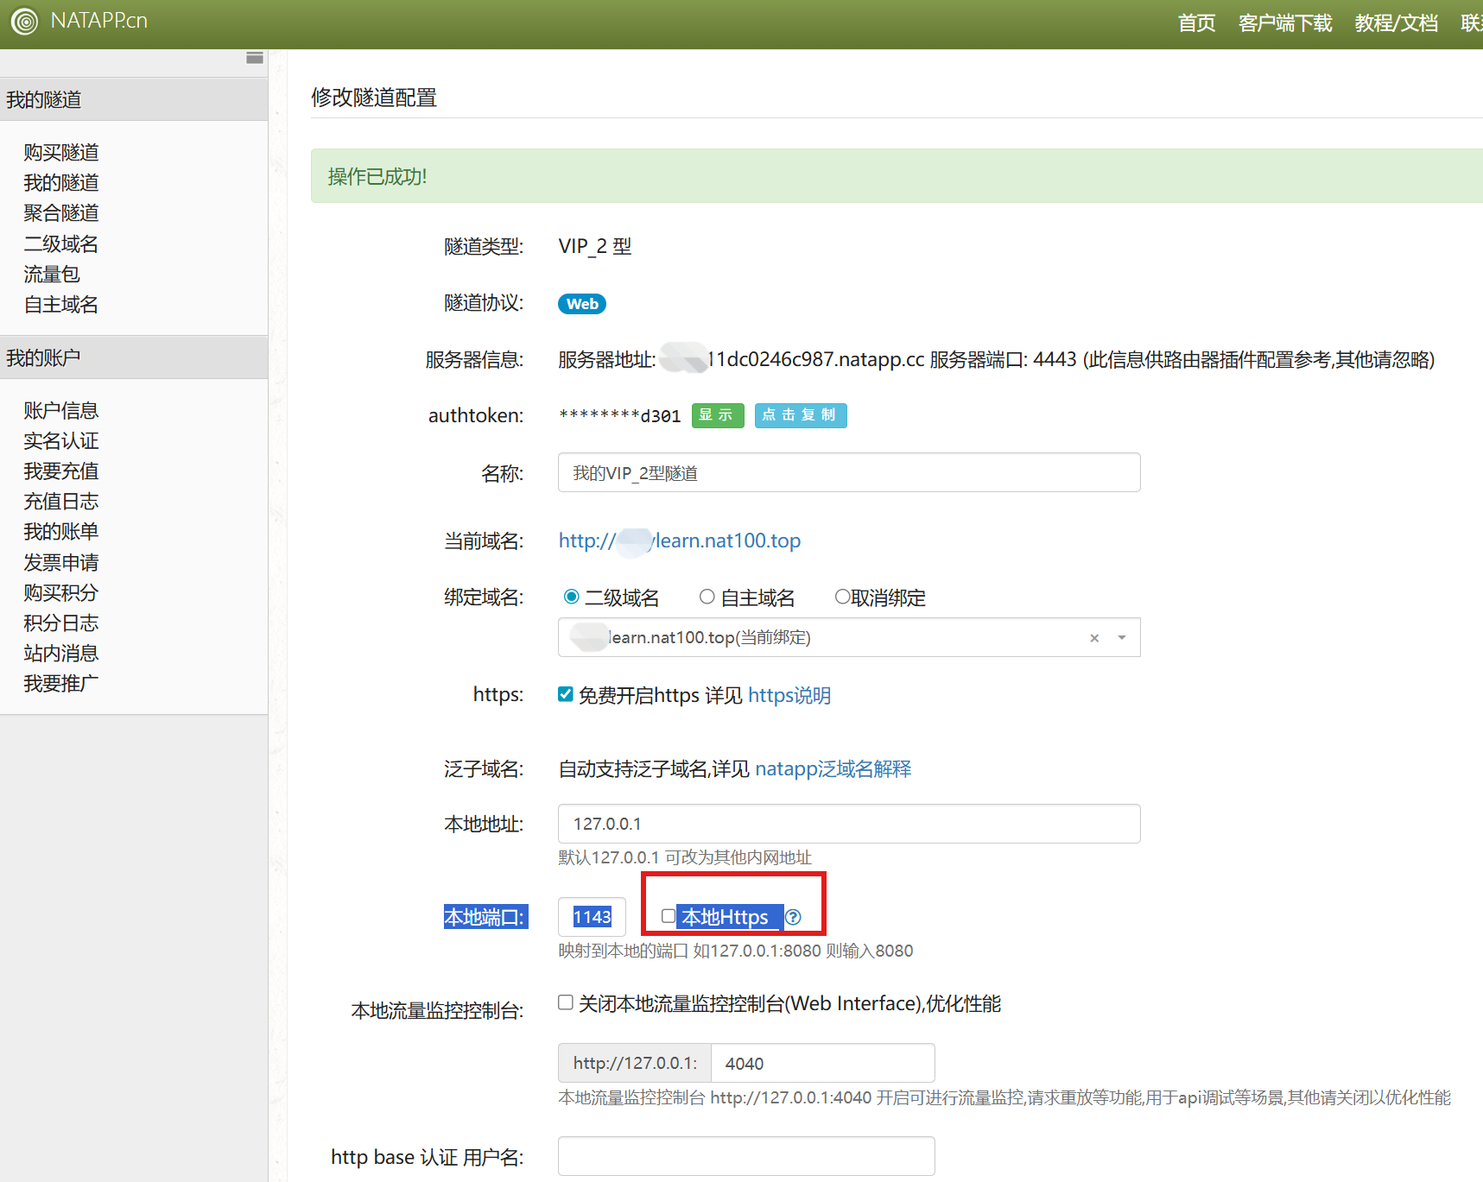Click the masked authtoken text ending d301
1483x1182 pixels.
(x=620, y=415)
